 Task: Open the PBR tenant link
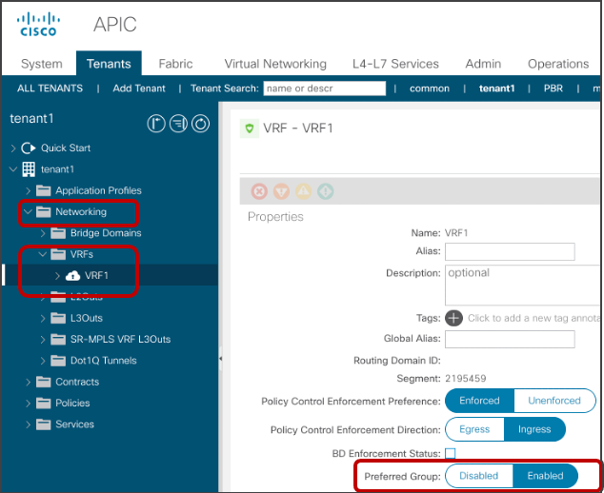pyautogui.click(x=554, y=89)
